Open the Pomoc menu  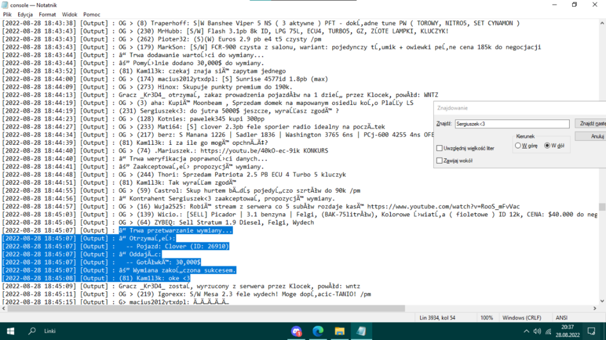[92, 15]
